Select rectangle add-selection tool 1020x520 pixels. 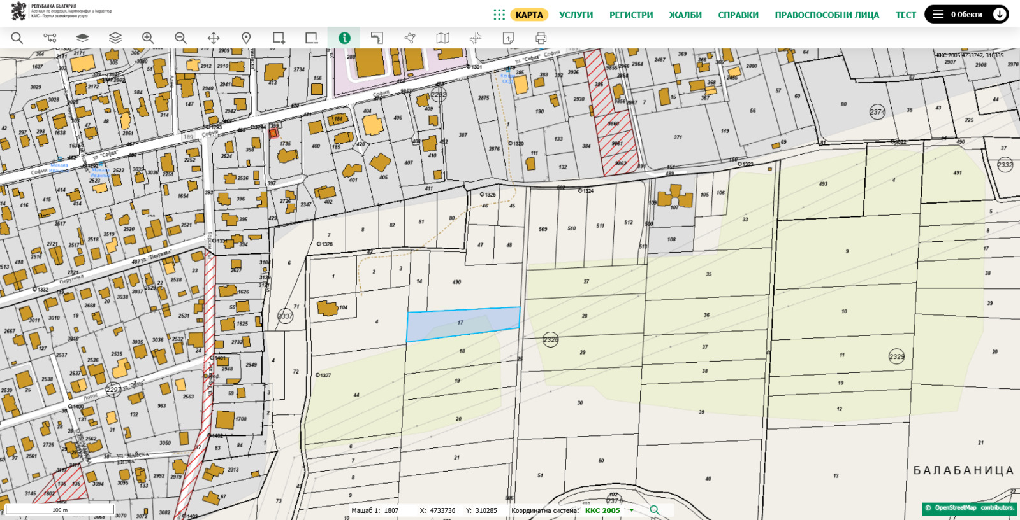click(279, 38)
